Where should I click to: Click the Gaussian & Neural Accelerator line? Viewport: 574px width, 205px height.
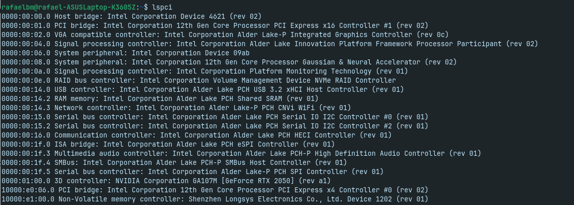coord(229,62)
